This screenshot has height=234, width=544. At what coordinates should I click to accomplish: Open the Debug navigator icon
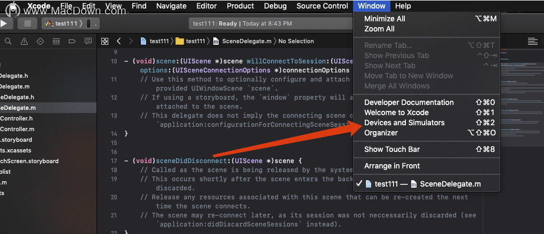[x=56, y=41]
